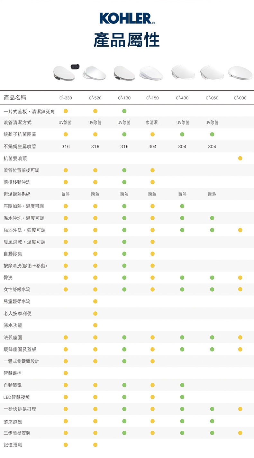Click the 產品屬性 page title

coord(127,40)
